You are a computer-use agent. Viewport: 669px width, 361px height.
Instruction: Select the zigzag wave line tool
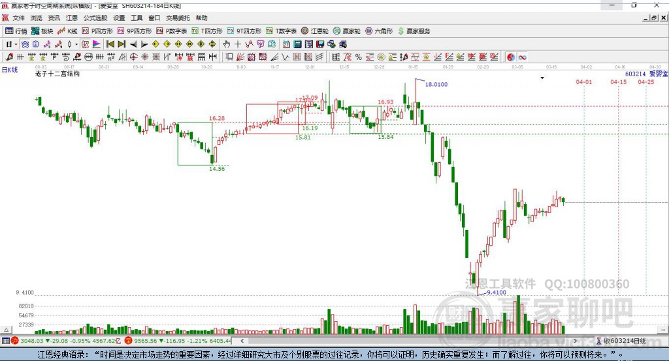pos(286,57)
